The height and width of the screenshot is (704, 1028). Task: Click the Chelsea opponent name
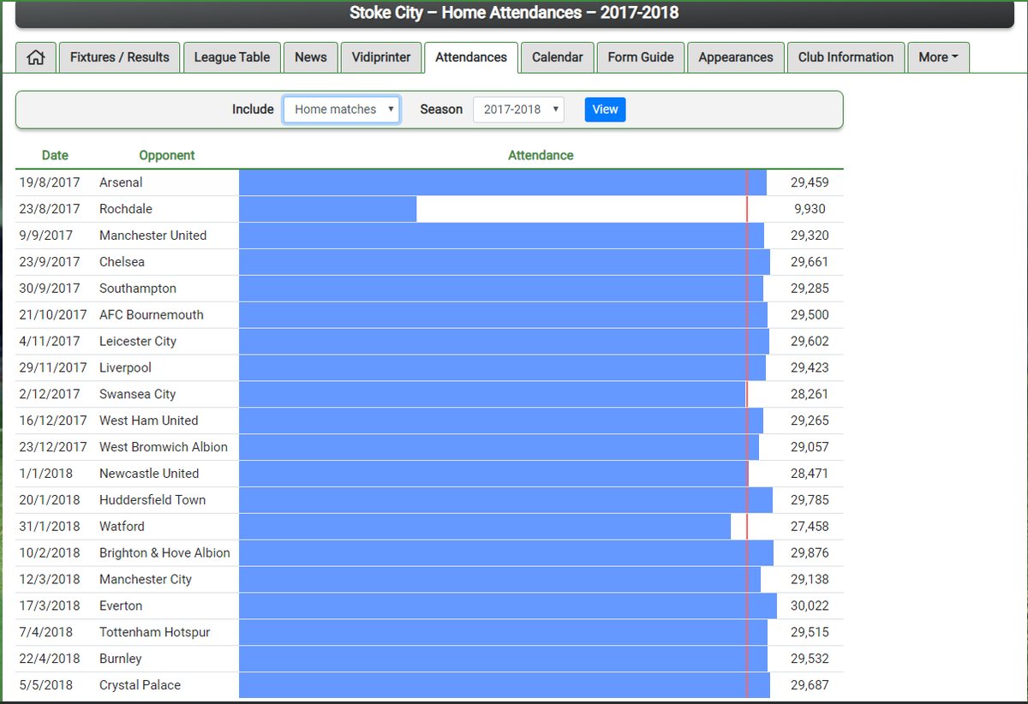(x=122, y=262)
